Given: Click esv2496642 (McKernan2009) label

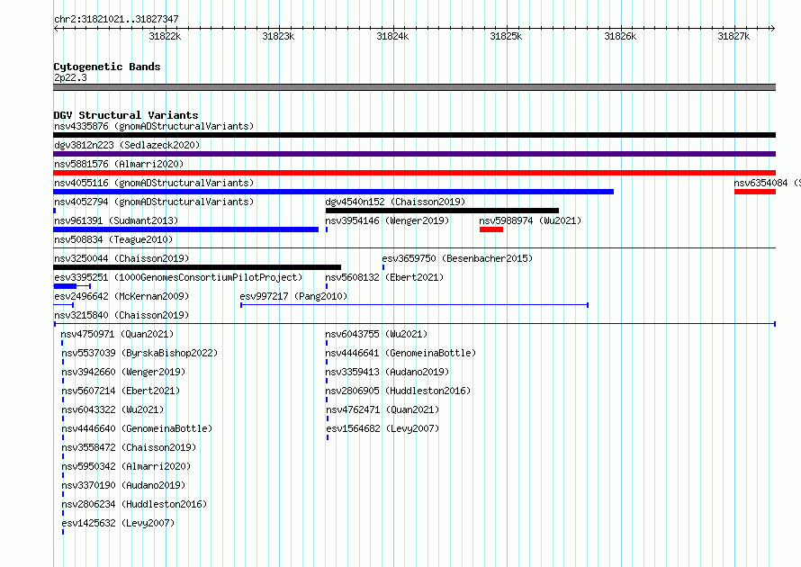Looking at the screenshot, I should tap(121, 296).
